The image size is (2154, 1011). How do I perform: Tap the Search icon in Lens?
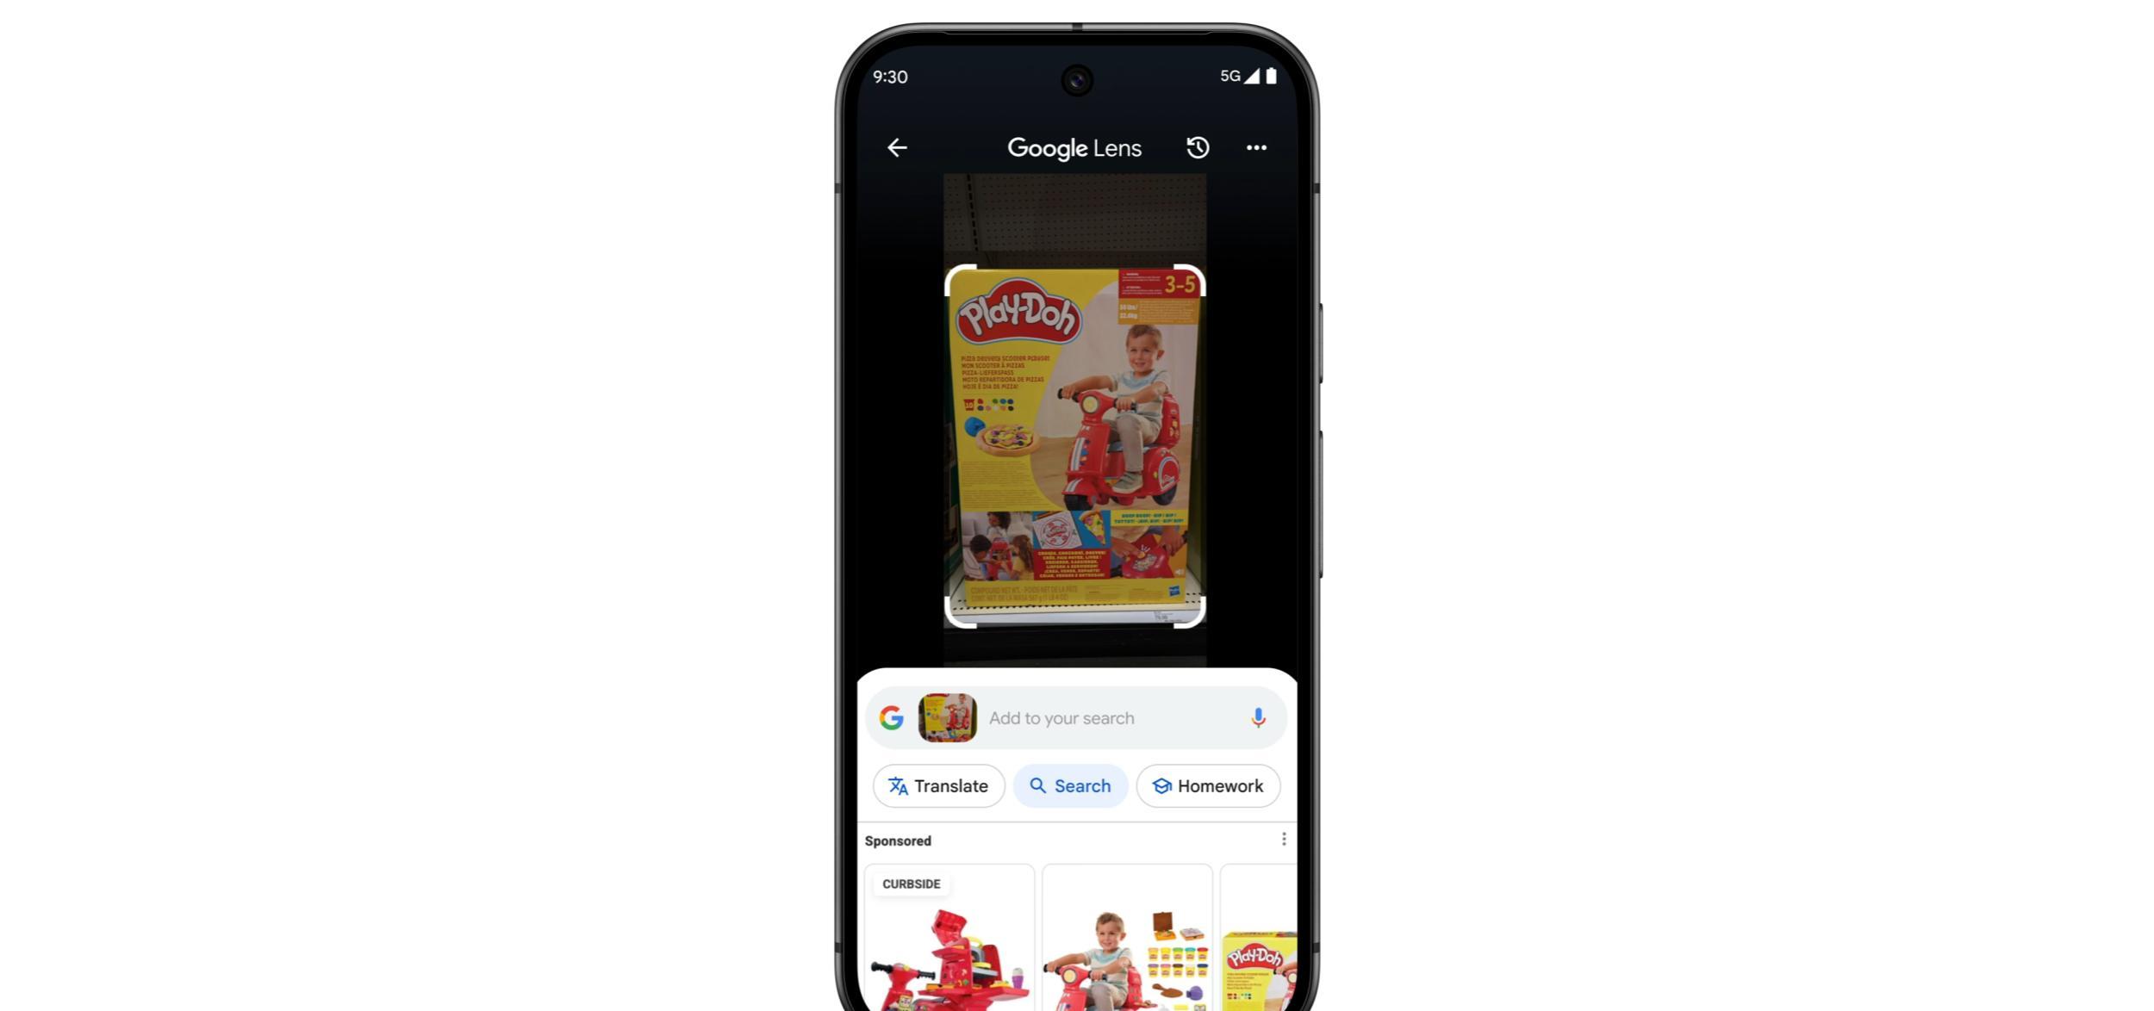[1072, 785]
